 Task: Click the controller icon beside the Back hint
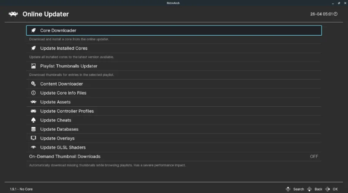[x=309, y=189]
